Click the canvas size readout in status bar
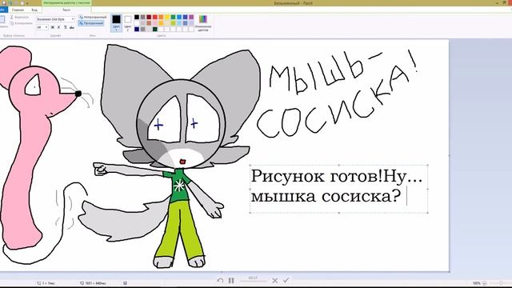 click(x=93, y=283)
